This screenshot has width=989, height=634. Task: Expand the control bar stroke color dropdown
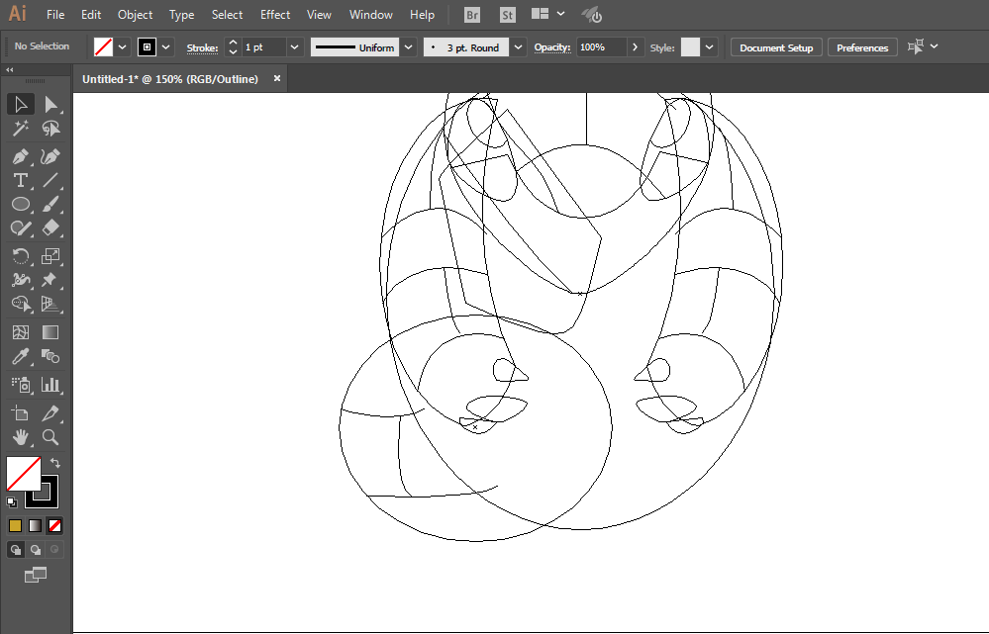click(166, 47)
